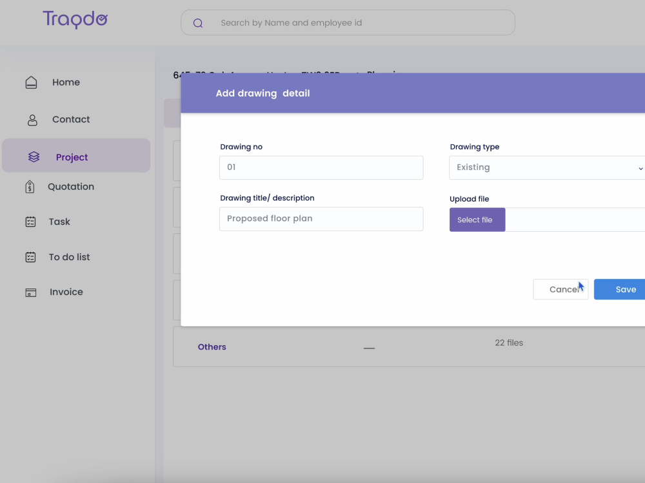
Task: Open the To do list menu item
Action: 69,257
